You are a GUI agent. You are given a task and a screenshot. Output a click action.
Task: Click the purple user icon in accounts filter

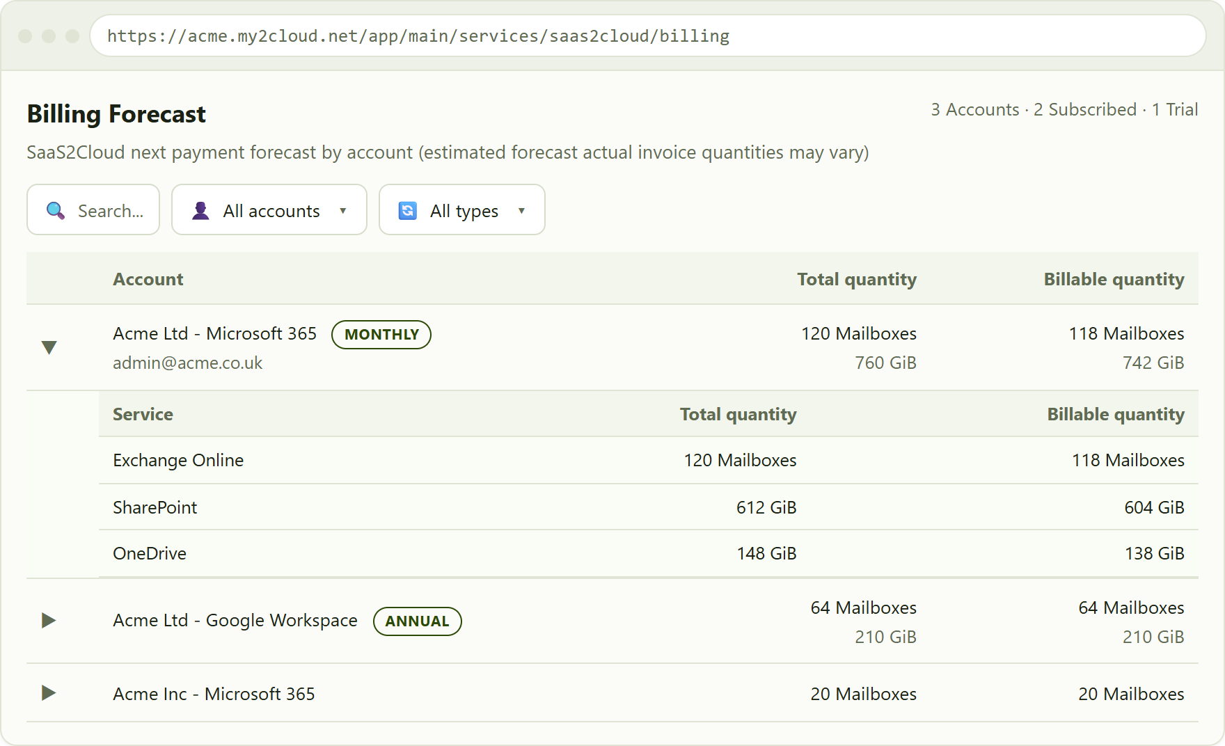200,210
